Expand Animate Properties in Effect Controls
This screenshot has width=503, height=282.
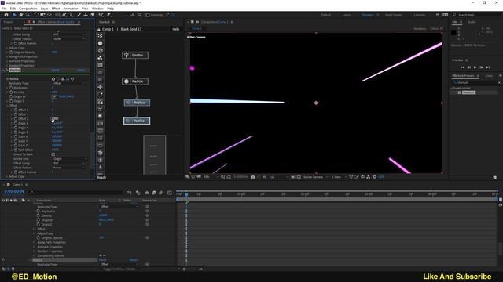point(7,61)
